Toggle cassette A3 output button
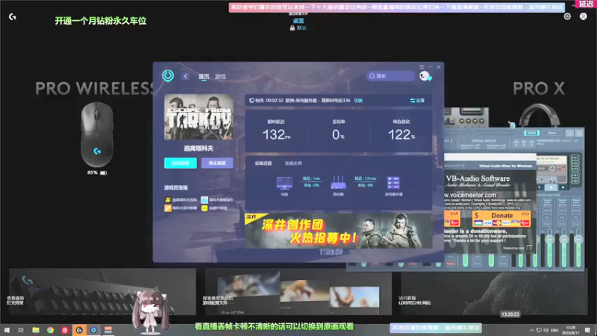 coord(575,169)
